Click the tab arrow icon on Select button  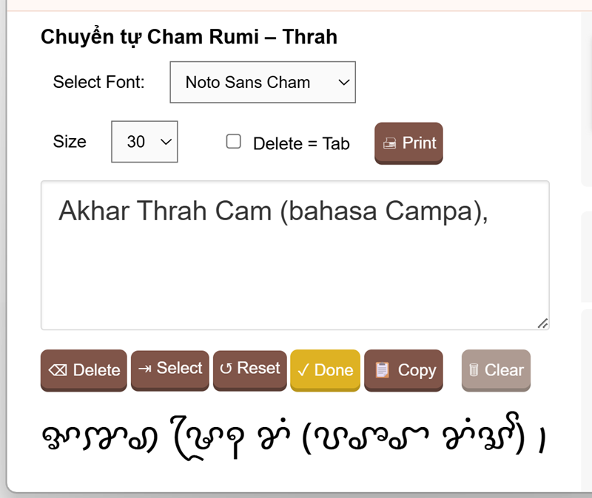(145, 369)
